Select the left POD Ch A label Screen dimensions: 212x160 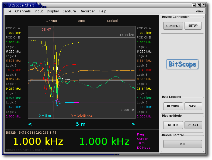point(13,28)
